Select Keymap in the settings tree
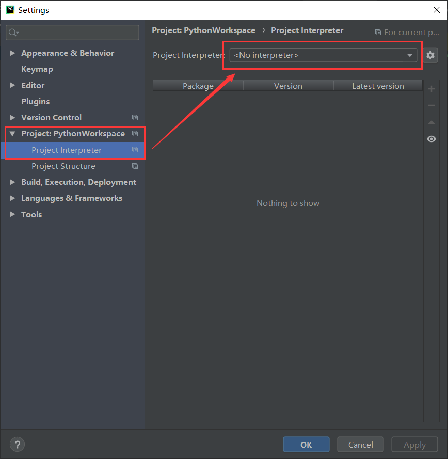The image size is (448, 459). (37, 69)
